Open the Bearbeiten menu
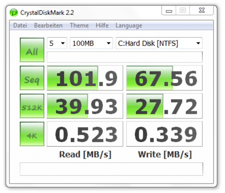The height and width of the screenshot is (193, 225). (x=48, y=25)
